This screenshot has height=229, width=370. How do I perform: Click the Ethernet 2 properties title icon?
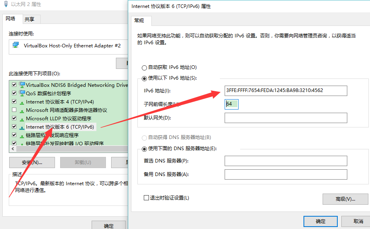[6, 4]
